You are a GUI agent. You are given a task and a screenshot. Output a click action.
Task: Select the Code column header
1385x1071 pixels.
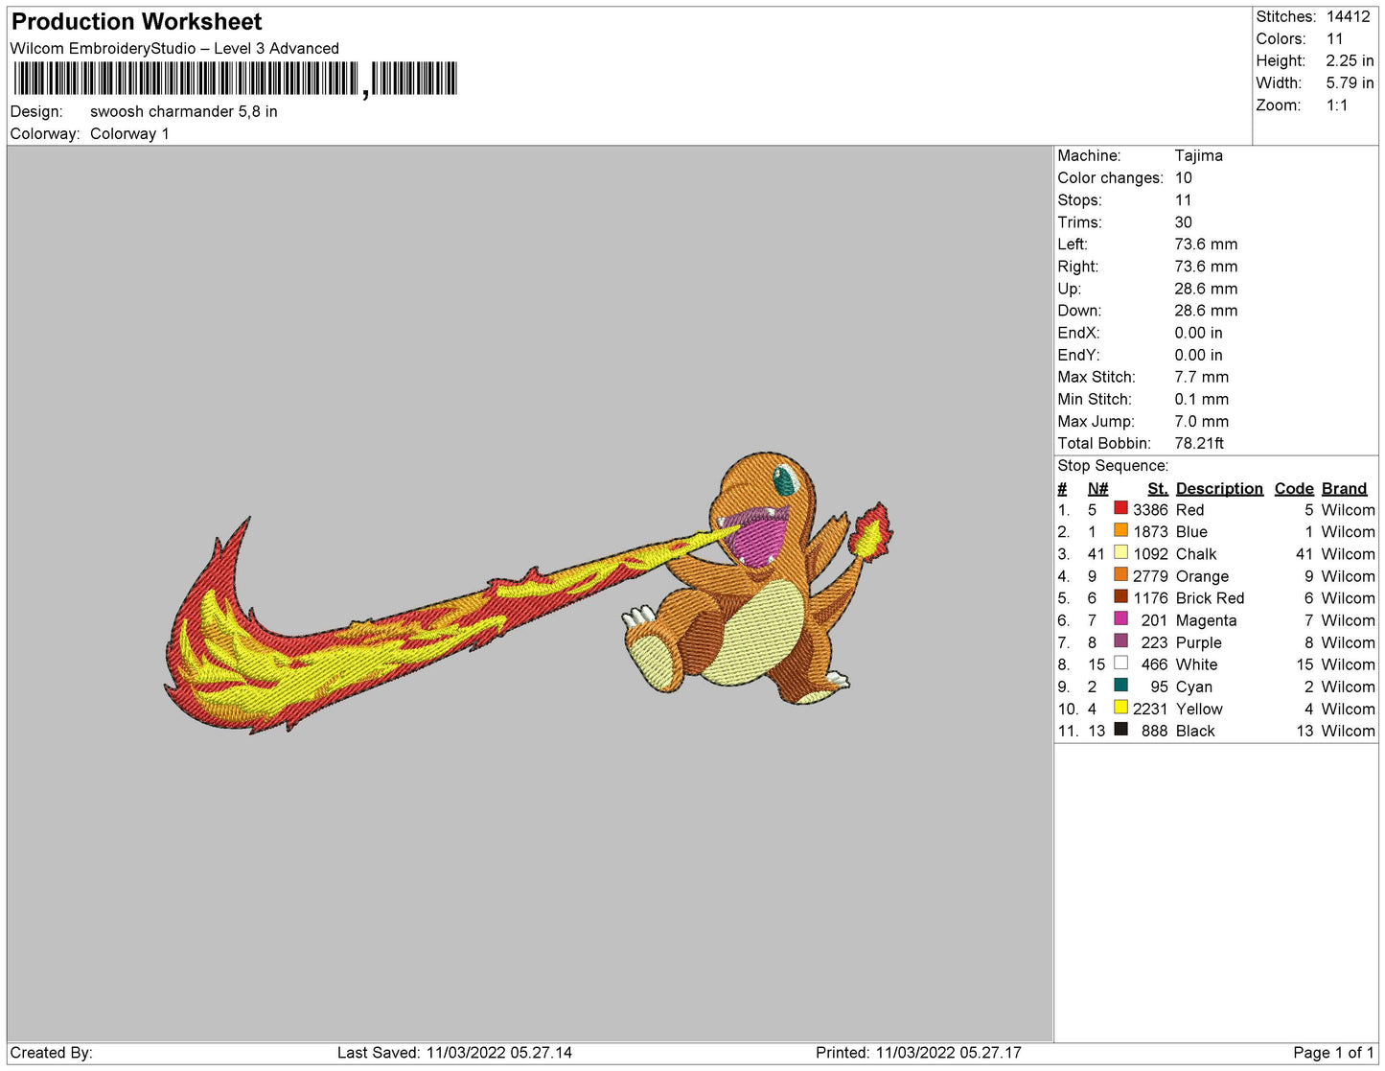pyautogui.click(x=1293, y=488)
